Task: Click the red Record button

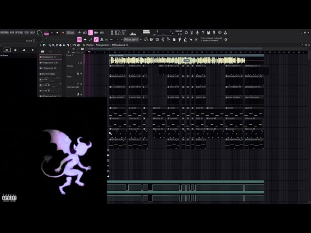Action: pyautogui.click(x=63, y=33)
